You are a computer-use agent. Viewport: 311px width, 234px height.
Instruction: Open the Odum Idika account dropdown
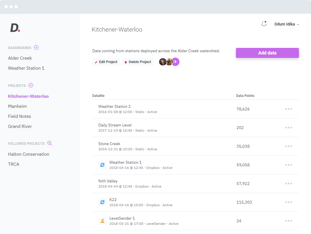point(286,24)
